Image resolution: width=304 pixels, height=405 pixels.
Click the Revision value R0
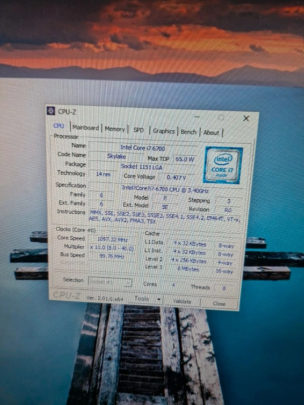coord(228,210)
